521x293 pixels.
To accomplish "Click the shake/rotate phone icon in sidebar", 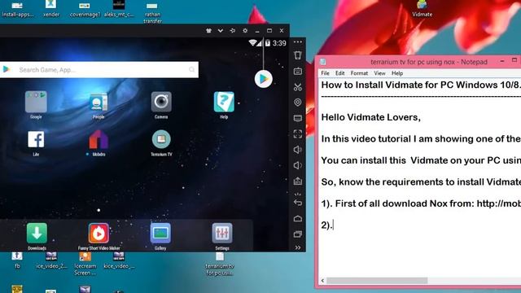I will (298, 55).
